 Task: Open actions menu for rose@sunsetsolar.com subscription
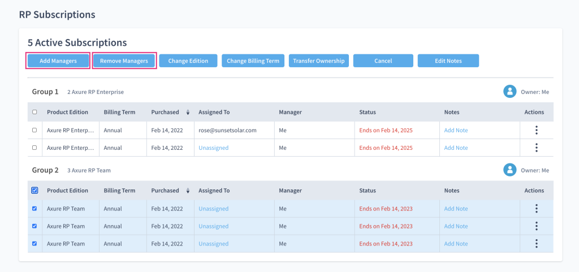coord(536,130)
